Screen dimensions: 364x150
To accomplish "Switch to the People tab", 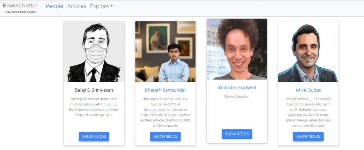I will click(x=54, y=6).
